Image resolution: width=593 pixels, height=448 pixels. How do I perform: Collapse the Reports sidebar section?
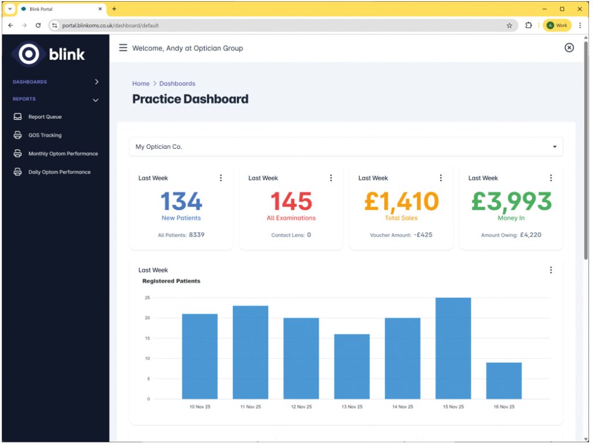(96, 100)
